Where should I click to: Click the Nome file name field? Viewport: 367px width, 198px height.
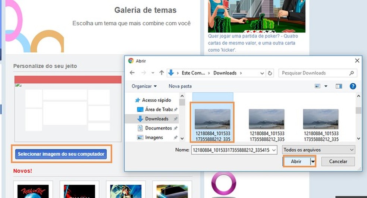click(x=234, y=150)
